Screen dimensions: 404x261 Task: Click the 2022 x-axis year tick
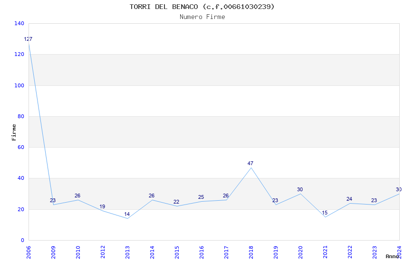[x=350, y=252]
